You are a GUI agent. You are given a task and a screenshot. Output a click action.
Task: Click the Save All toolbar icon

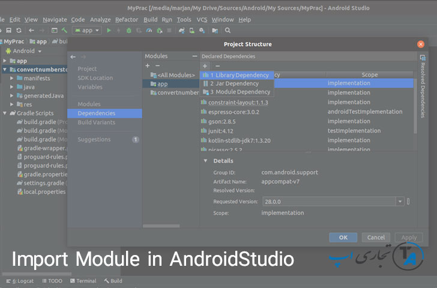click(x=8, y=31)
